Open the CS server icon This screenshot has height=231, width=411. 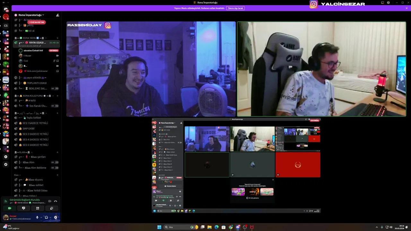pyautogui.click(x=6, y=26)
